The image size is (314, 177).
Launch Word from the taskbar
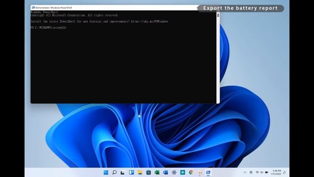(165, 173)
